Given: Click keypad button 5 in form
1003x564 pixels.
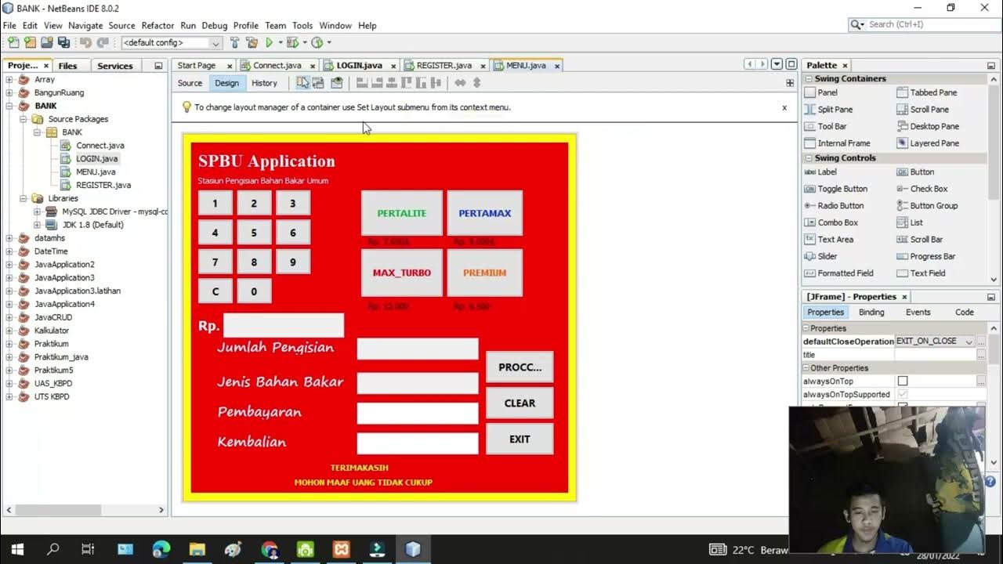Looking at the screenshot, I should click(254, 233).
